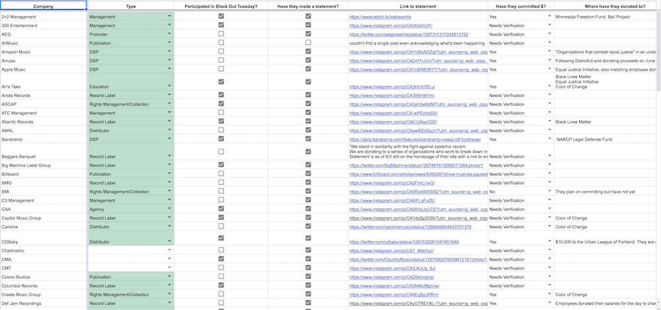Open AEG's aegpresents Twitter statement link

point(408,34)
